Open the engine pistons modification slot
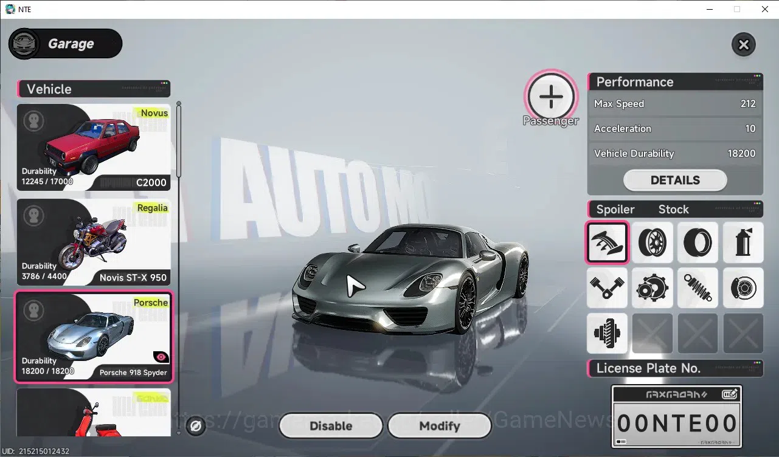This screenshot has height=457, width=779. (607, 287)
